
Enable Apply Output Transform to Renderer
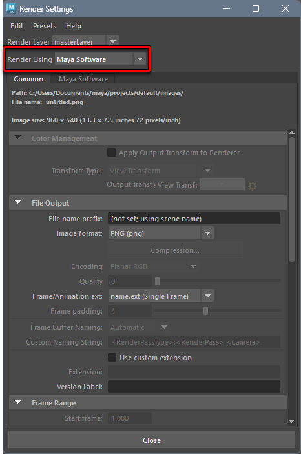[x=111, y=152]
